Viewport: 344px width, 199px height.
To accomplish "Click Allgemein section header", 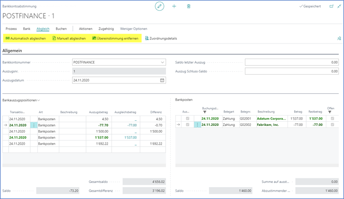I will click(x=12, y=51).
